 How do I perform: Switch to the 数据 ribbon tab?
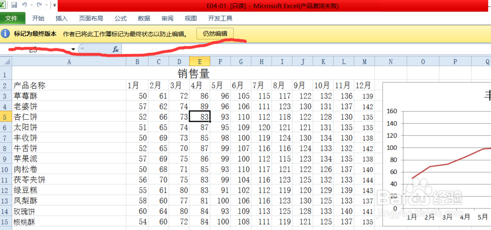144,19
